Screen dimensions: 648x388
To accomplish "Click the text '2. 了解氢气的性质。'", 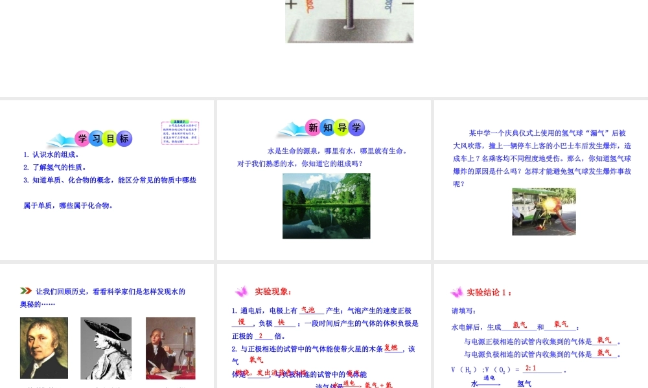I will (x=55, y=167).
